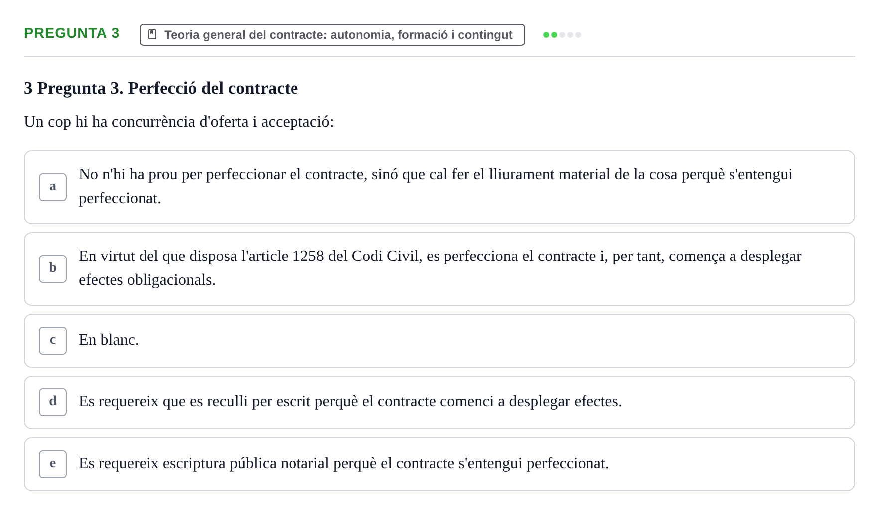Click 'Un cop hi ha concurrència' question text
The width and height of the screenshot is (879, 515).
pyautogui.click(x=179, y=122)
